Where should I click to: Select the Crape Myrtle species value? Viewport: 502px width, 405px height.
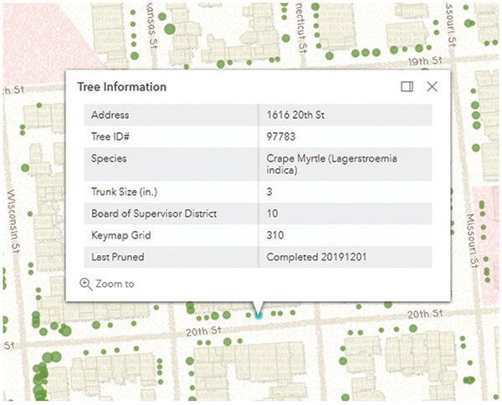click(331, 164)
